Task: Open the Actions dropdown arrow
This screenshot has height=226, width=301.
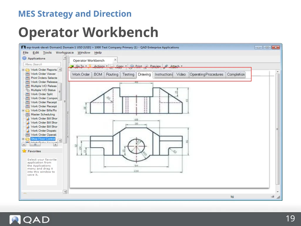Action: coord(107,66)
